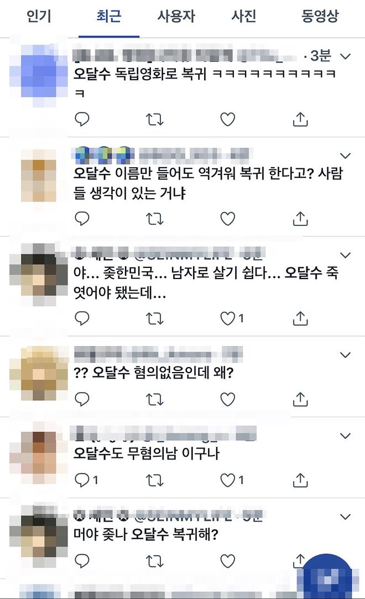This screenshot has width=365, height=599.
Task: Tap the blue compose tweet button
Action: pyautogui.click(x=327, y=577)
